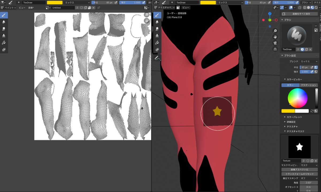Screen dimensions: 321x192
Task: Open the ビュー menu in the image editor
Action: click(x=22, y=7)
